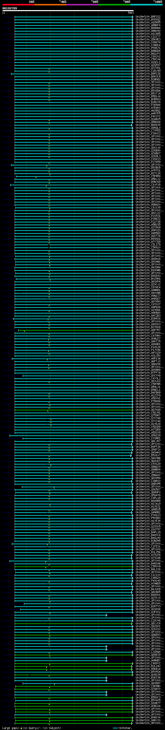Click the label UniRef100_Q7ZYR1

(x=148, y=68)
